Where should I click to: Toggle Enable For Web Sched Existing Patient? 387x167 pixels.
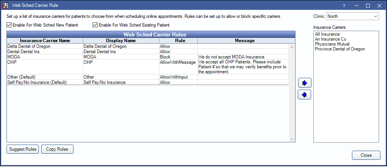coord(95,25)
